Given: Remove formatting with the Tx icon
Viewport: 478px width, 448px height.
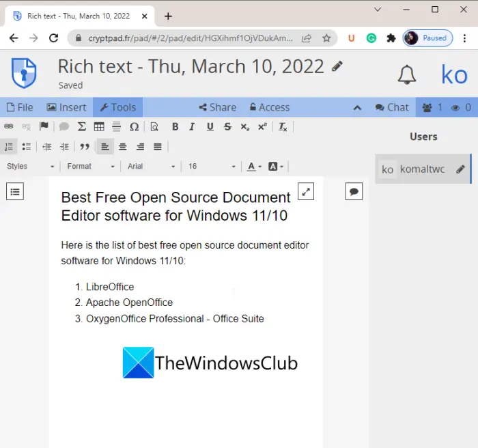Looking at the screenshot, I should coord(283,126).
